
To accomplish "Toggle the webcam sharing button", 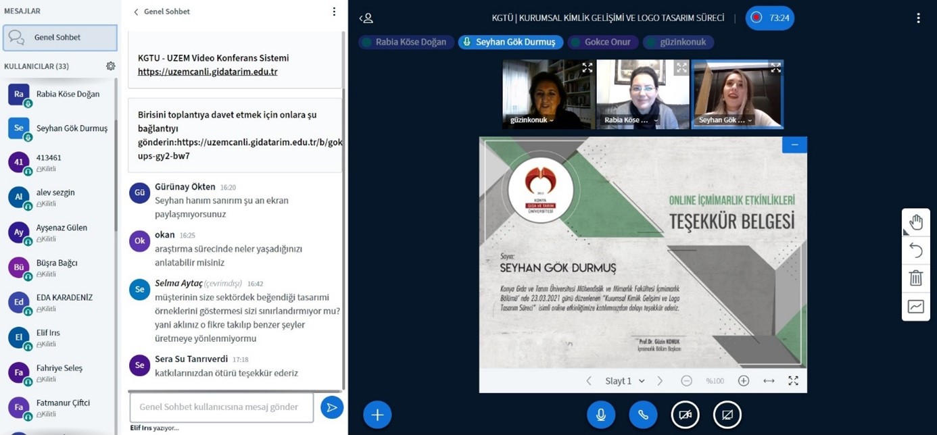I will tap(685, 415).
